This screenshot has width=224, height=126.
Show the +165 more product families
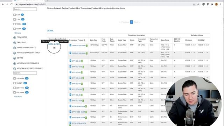tap(18, 97)
